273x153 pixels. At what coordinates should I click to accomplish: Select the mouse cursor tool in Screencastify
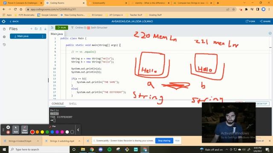tap(16, 130)
